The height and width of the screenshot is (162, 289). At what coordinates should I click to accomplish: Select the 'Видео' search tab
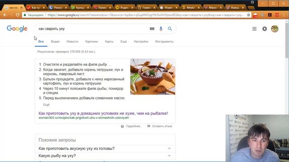click(x=55, y=41)
